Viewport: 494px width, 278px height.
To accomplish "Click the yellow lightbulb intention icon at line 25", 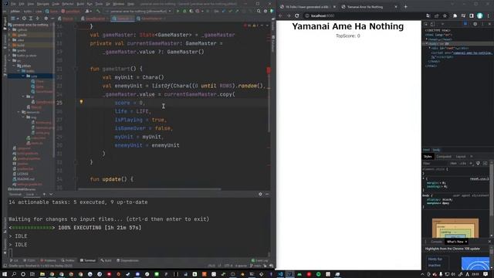I will [x=81, y=102].
